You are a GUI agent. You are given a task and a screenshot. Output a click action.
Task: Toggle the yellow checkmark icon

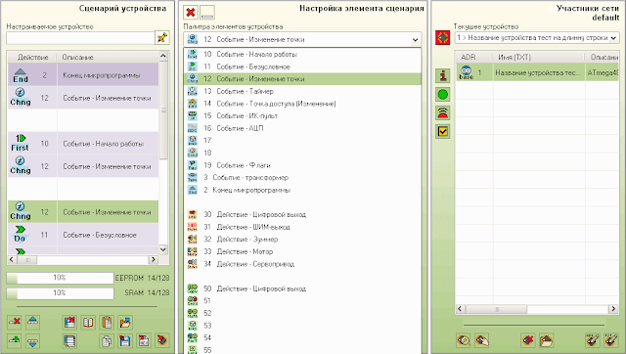[443, 131]
